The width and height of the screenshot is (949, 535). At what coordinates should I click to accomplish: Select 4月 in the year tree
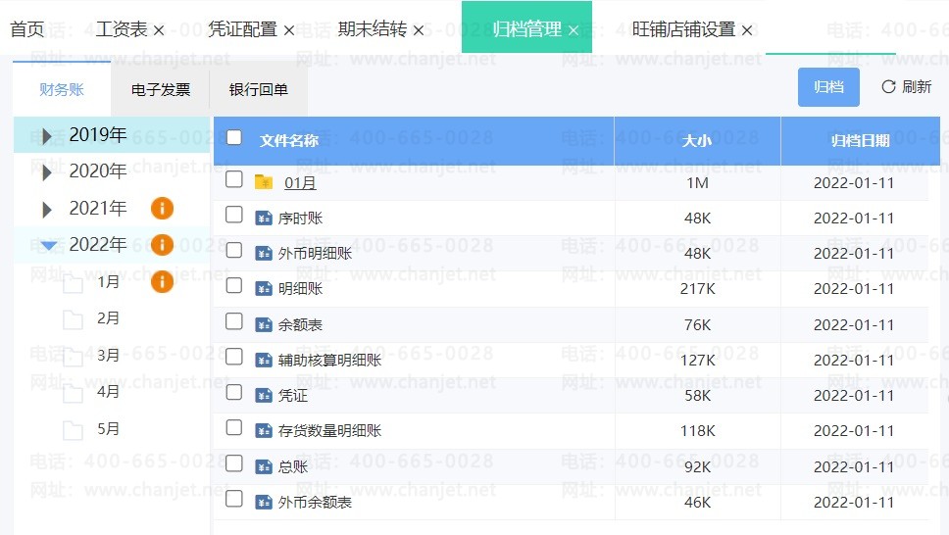point(109,392)
